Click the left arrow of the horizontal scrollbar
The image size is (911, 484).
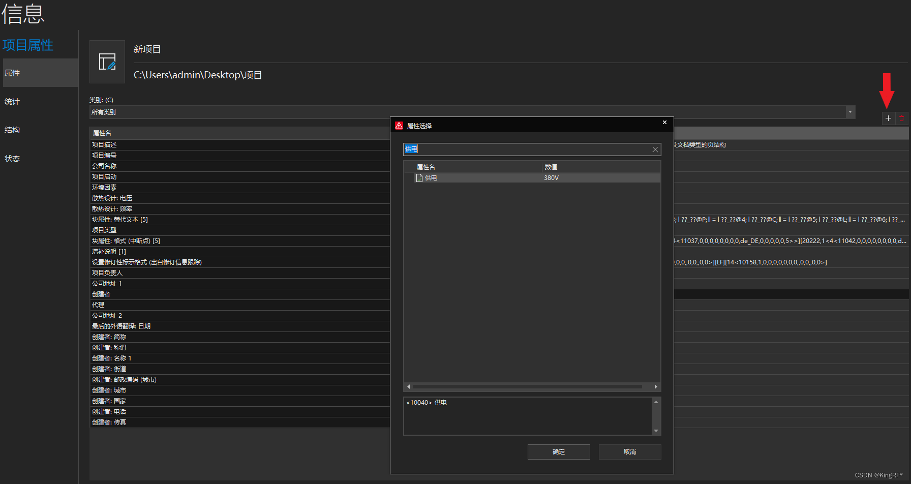click(x=408, y=387)
